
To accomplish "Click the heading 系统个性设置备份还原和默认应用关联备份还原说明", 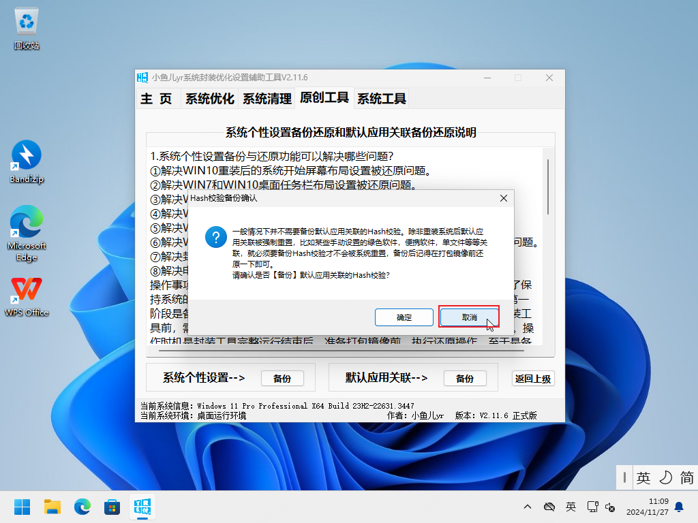I will [351, 133].
